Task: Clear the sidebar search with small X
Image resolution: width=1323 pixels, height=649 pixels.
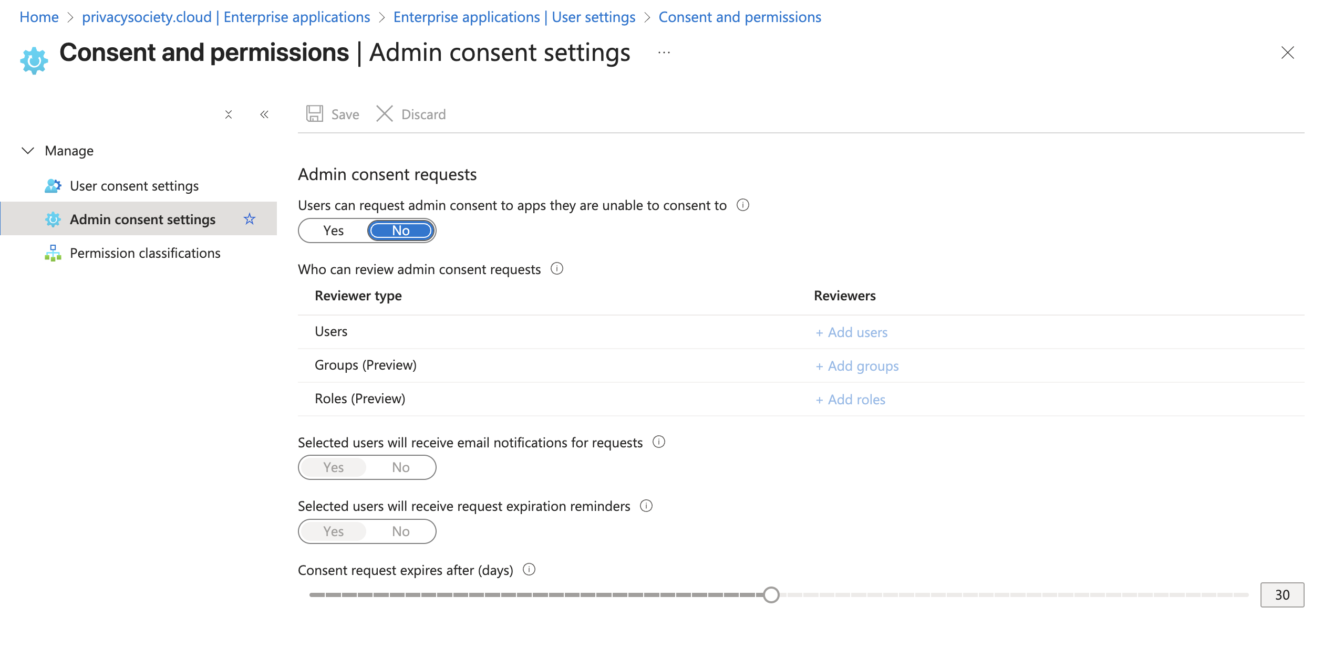Action: pyautogui.click(x=229, y=114)
